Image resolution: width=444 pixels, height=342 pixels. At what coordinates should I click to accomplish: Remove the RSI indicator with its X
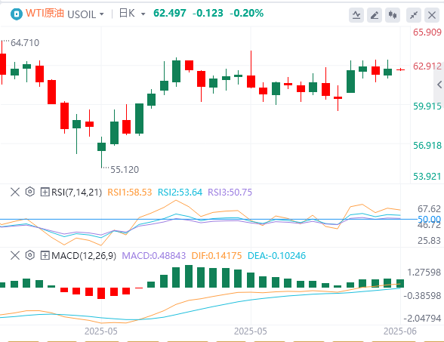pos(15,192)
